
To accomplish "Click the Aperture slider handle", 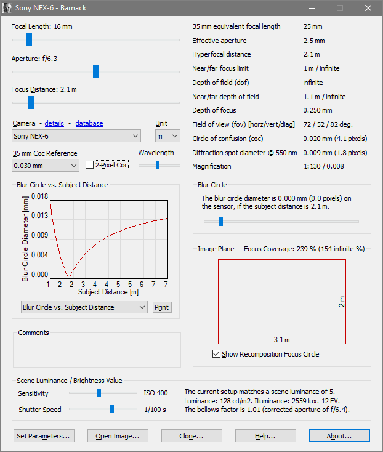I will (x=96, y=72).
